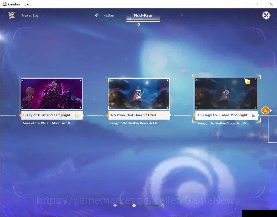
Task: Click the right end of timeline slider
Action: point(163,206)
